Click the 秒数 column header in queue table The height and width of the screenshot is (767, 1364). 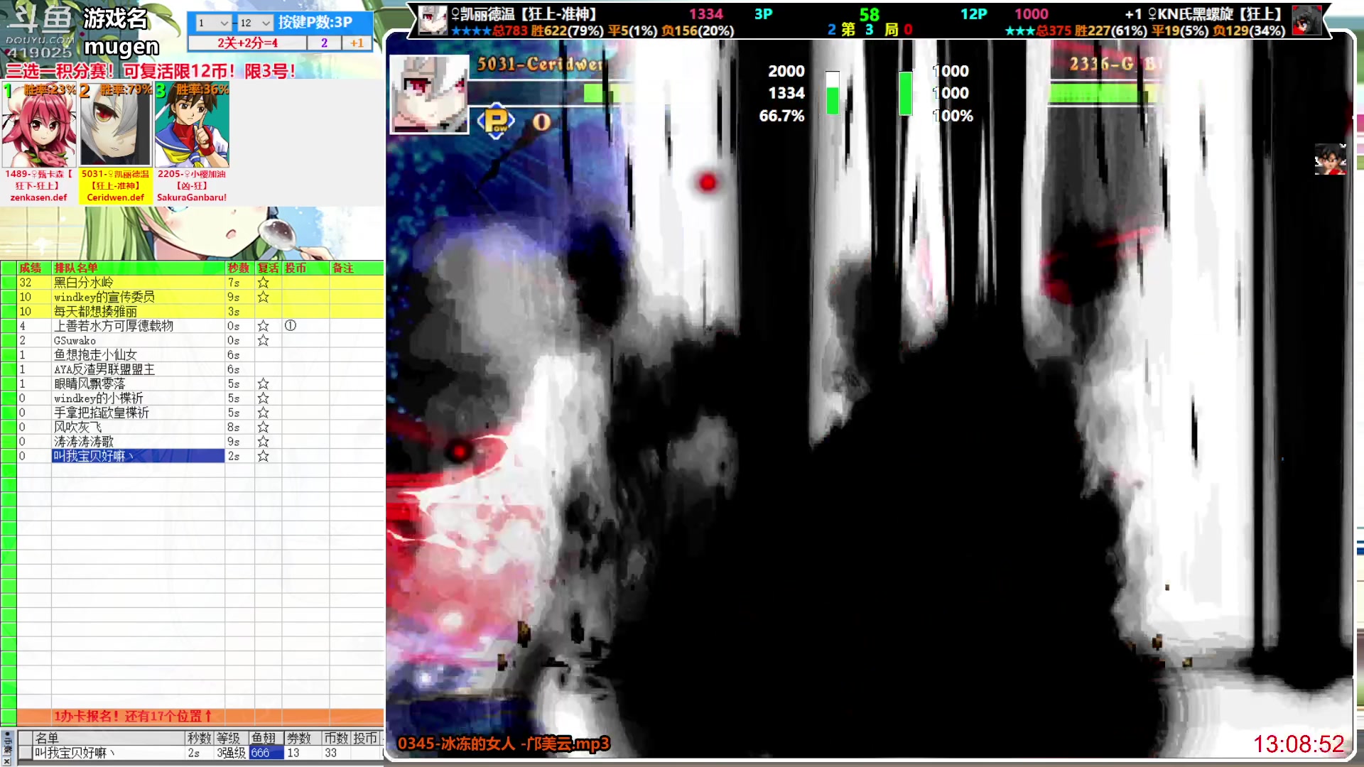tap(239, 268)
